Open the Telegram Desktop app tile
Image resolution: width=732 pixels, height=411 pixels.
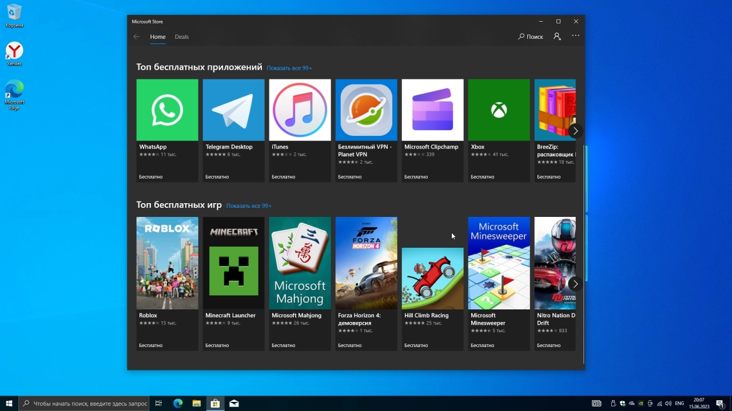click(x=233, y=131)
